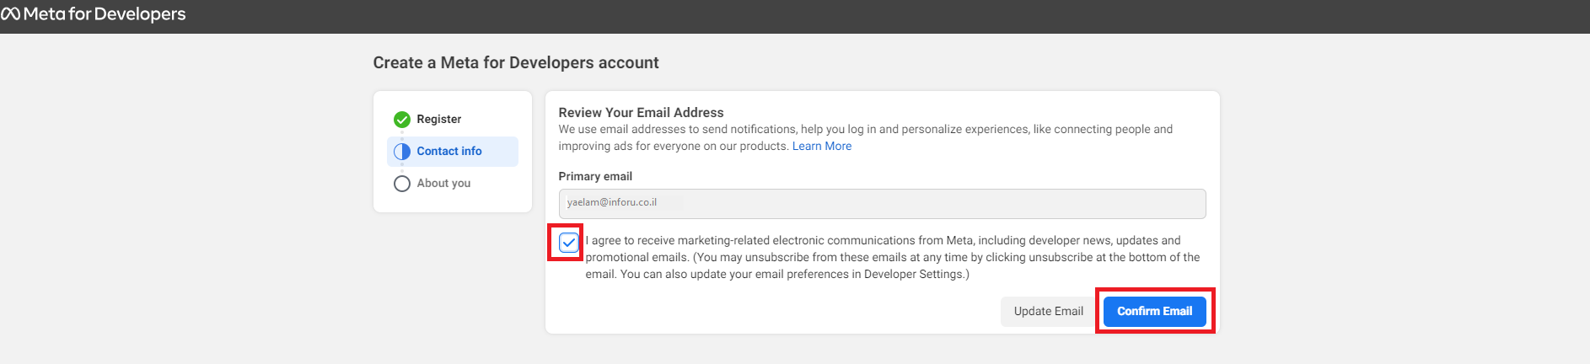Click the Meta infinity logo icon

tap(10, 14)
